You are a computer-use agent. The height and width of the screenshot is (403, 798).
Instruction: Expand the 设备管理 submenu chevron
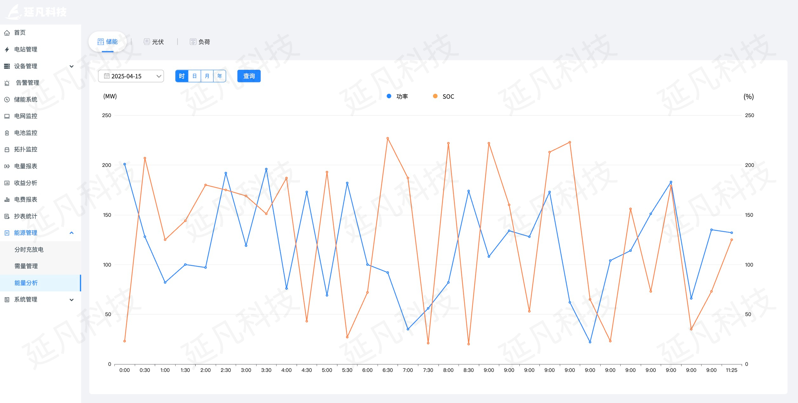[x=72, y=66]
